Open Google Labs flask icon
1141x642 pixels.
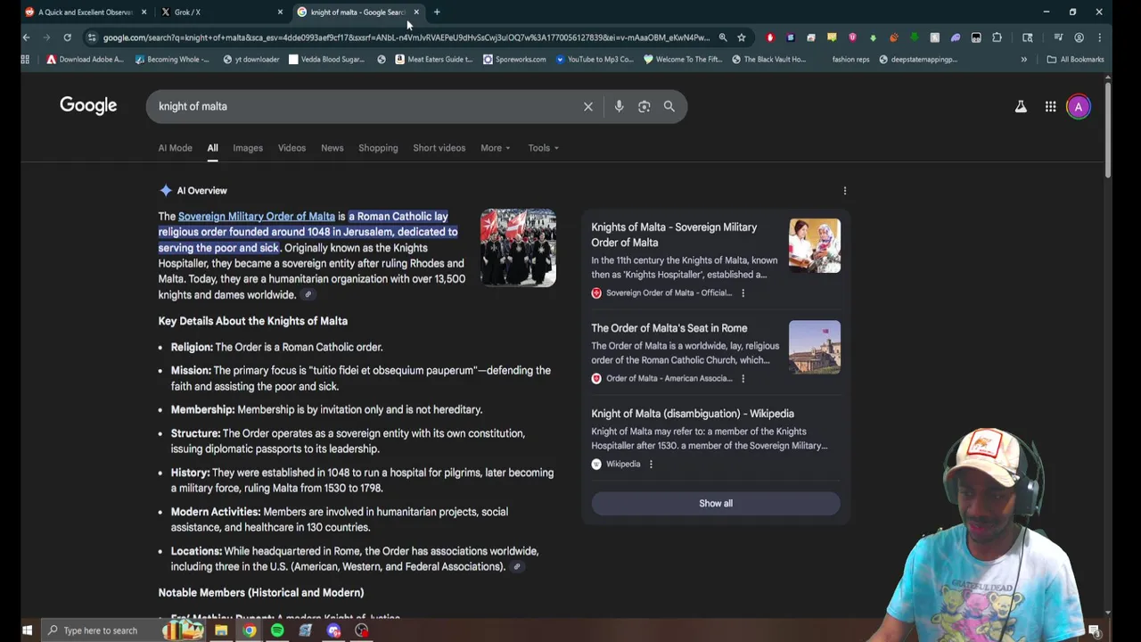[x=1021, y=106]
